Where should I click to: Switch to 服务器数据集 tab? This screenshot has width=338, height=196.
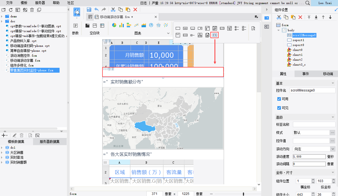point(49,142)
